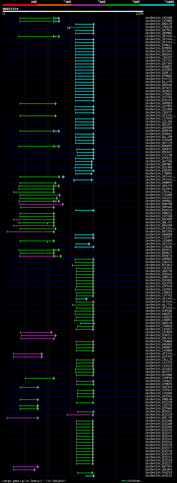Open hit UniRef100_A7ZI91
This screenshot has height=483, width=177.
159,97
